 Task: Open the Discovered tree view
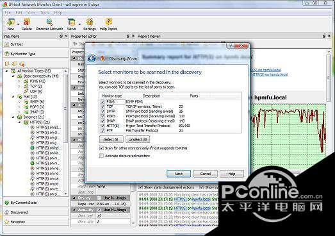tap(35, 212)
